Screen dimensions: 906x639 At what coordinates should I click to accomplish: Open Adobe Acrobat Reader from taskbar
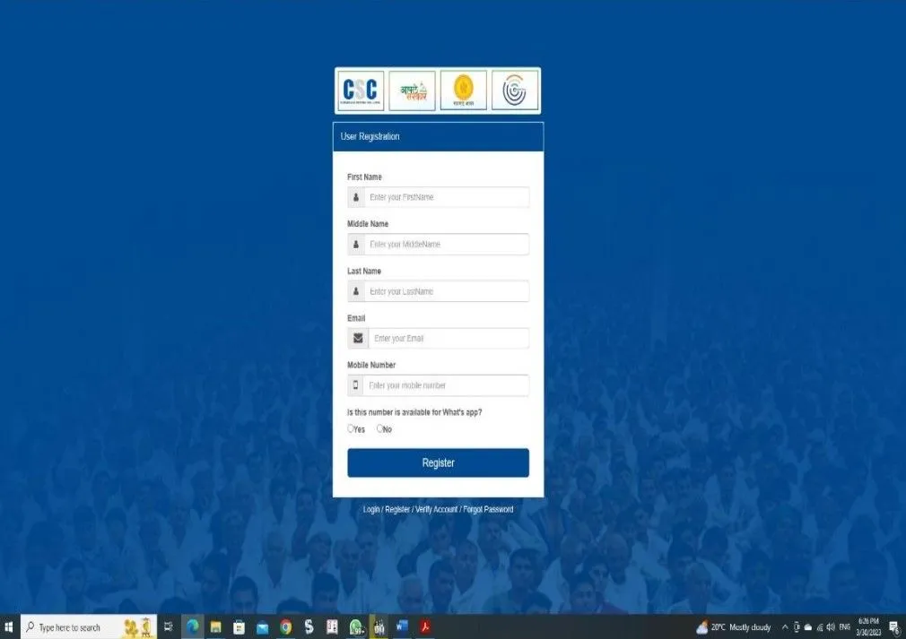coord(427,627)
